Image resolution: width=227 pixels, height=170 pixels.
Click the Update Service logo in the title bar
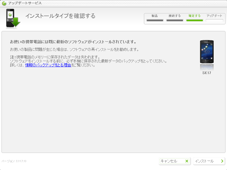(x=4, y=3)
